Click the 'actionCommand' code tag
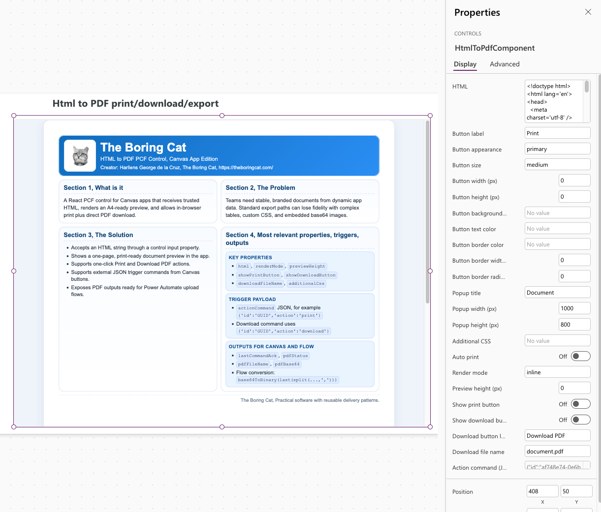Screen dimensions: 601x512 pos(256,308)
